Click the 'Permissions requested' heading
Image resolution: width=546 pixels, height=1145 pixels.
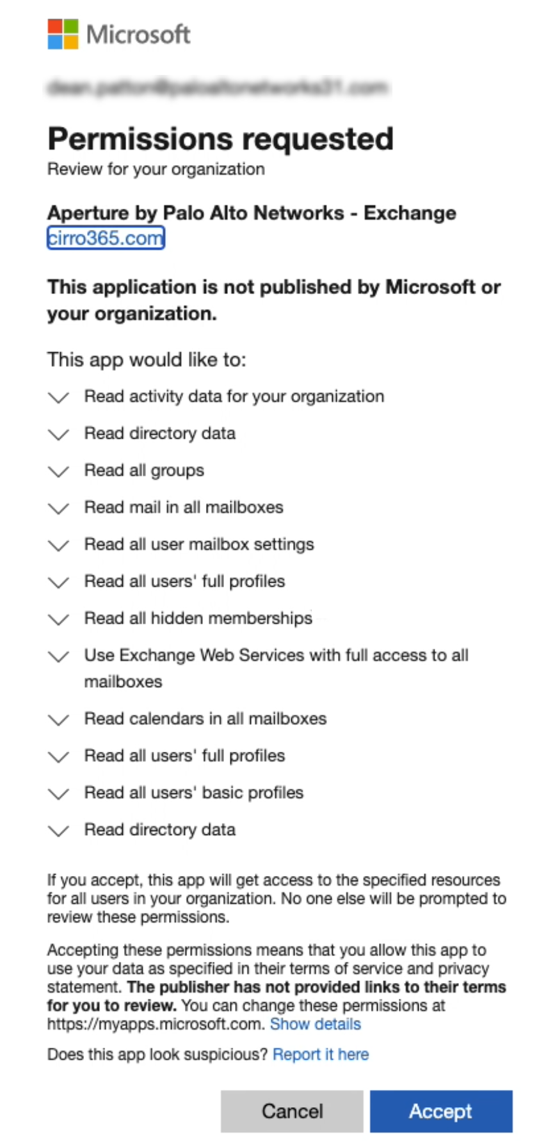pyautogui.click(x=220, y=139)
